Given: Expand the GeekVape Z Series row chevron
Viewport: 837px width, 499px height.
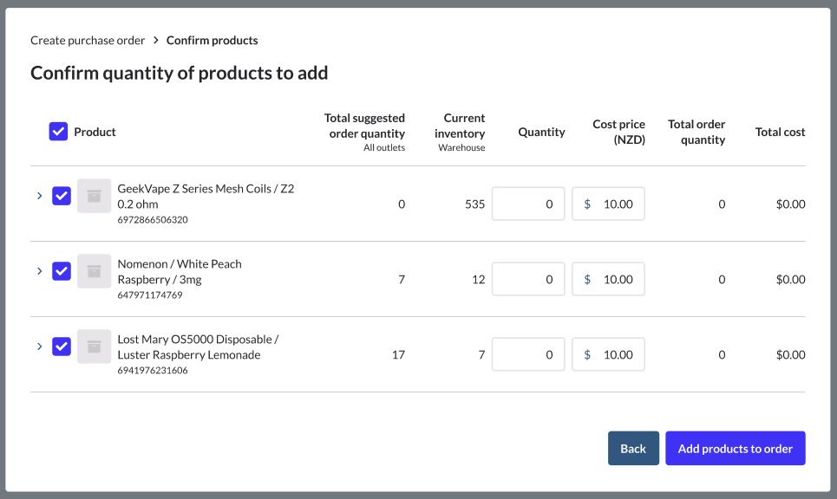Looking at the screenshot, I should tap(39, 196).
